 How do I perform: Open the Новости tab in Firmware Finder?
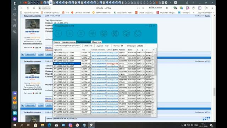coord(57,42)
